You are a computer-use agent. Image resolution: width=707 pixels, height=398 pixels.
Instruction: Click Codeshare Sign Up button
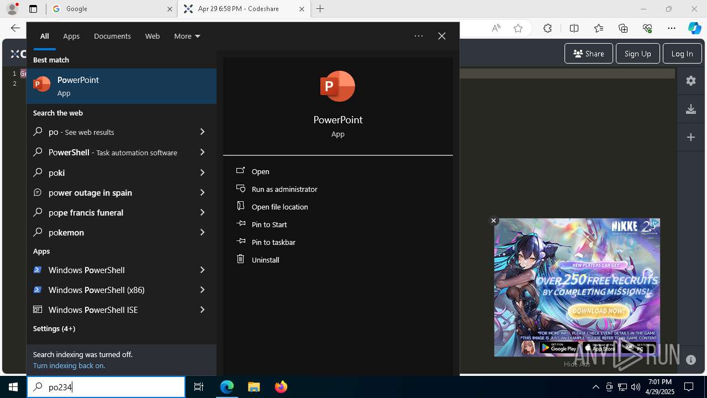tap(637, 54)
